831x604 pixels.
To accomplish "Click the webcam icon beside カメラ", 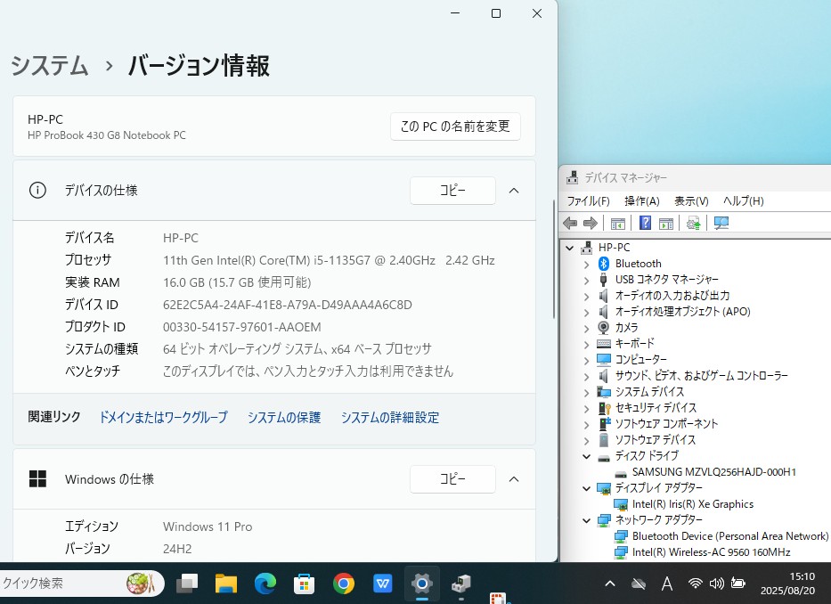I will point(603,327).
